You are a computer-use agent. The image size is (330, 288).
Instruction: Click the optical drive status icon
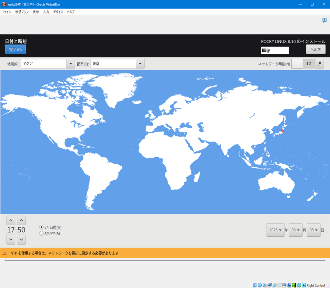pos(260,285)
